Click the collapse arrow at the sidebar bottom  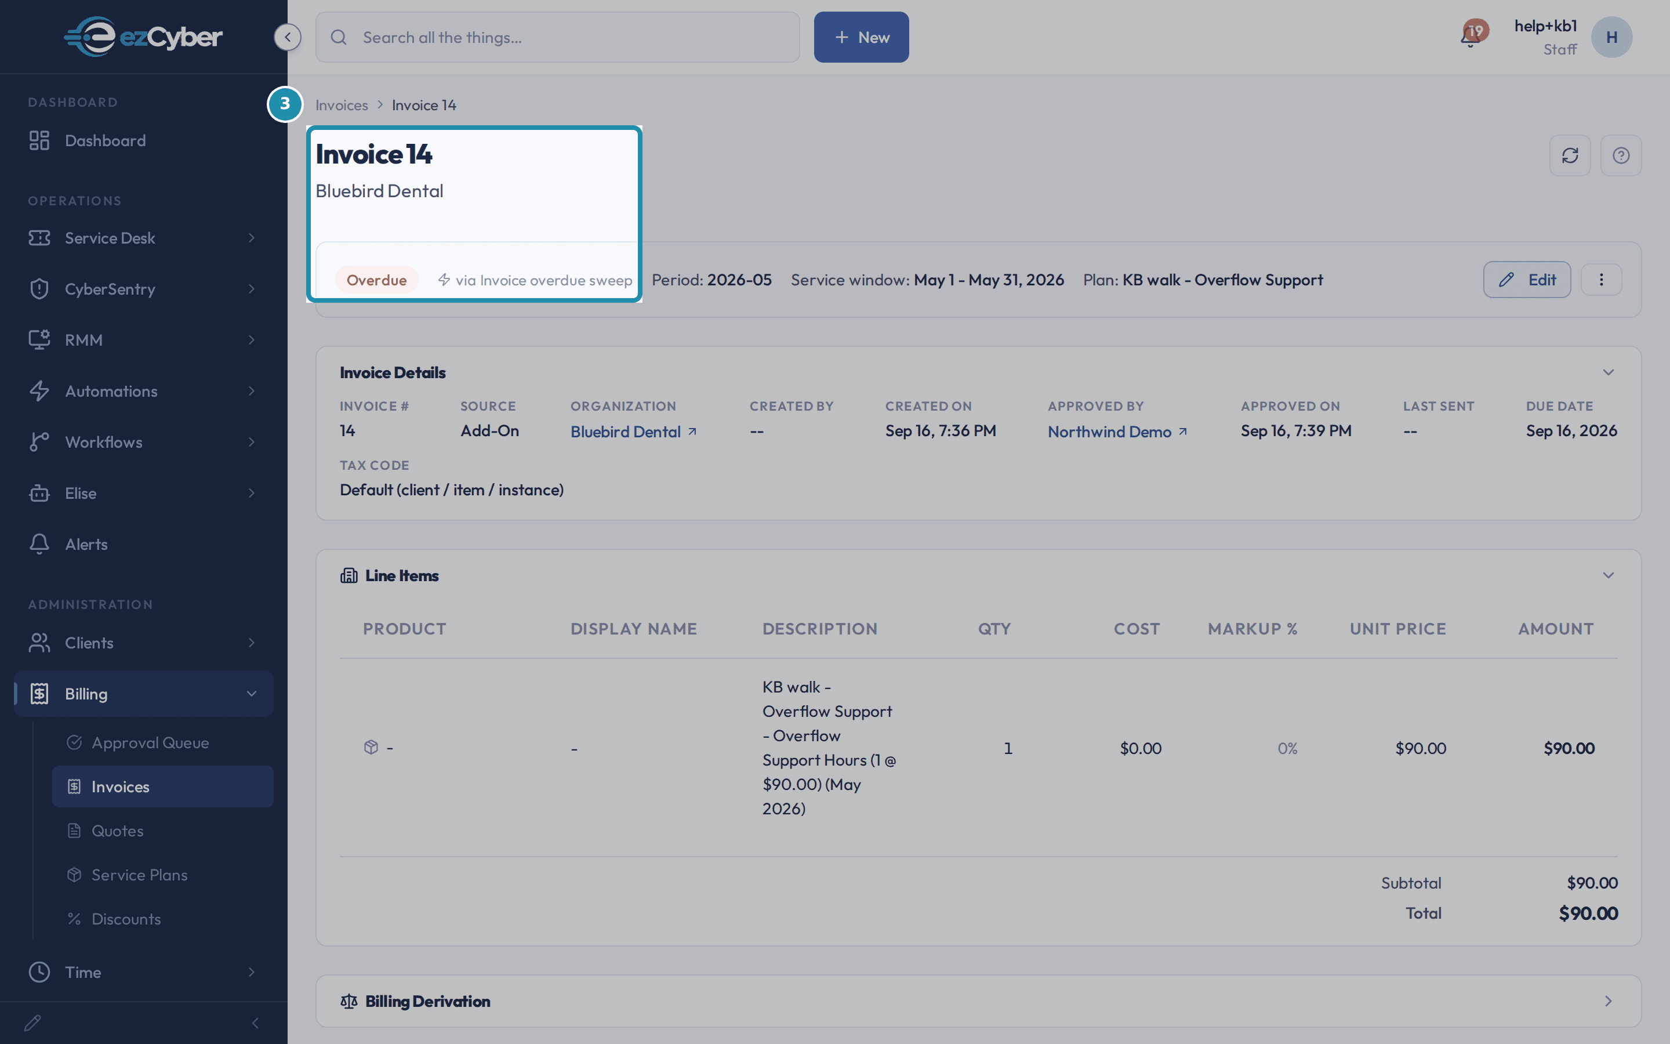255,1023
